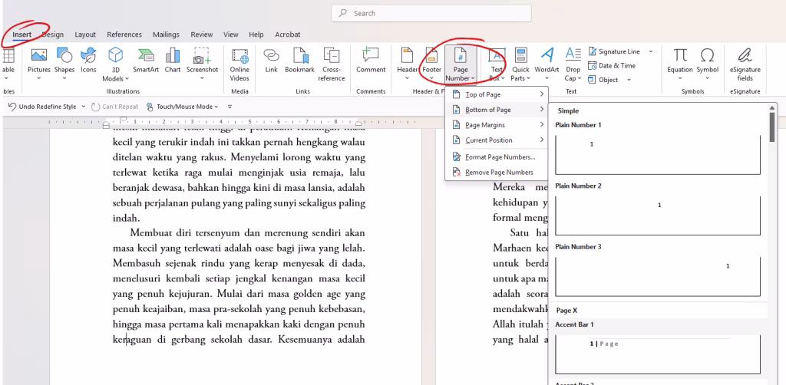Open the Footer button
786x385 pixels.
[x=431, y=64]
